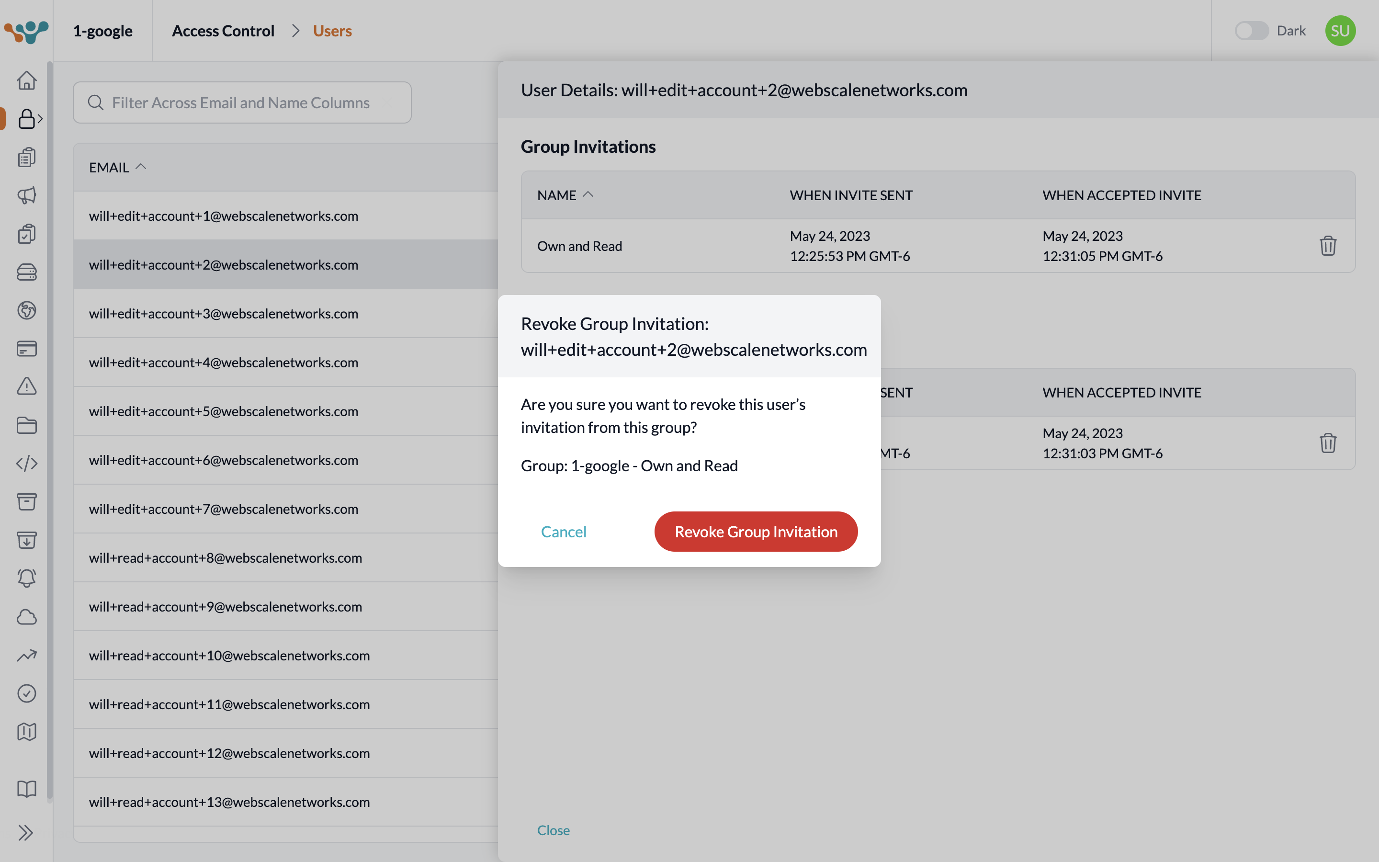This screenshot has width=1379, height=862.
Task: Expand the sidebar with double chevron
Action: pos(26,832)
